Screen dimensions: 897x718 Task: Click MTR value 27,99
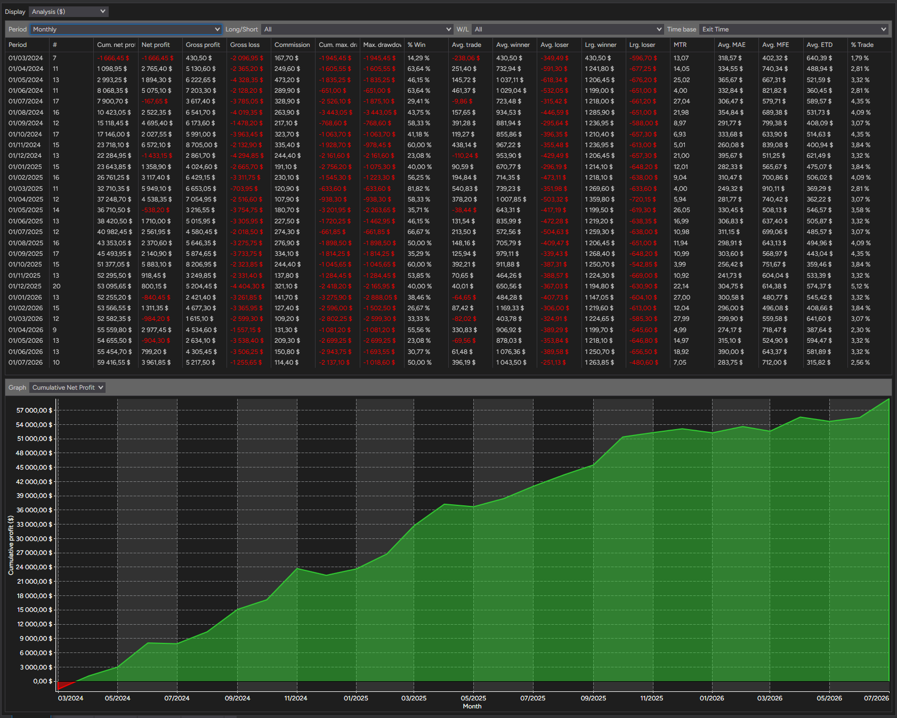(682, 319)
